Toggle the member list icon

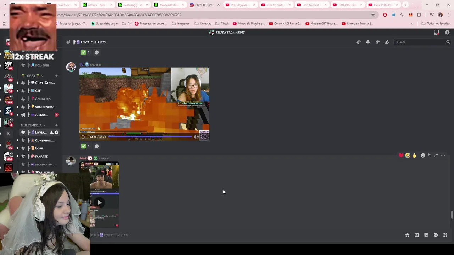[x=387, y=42]
